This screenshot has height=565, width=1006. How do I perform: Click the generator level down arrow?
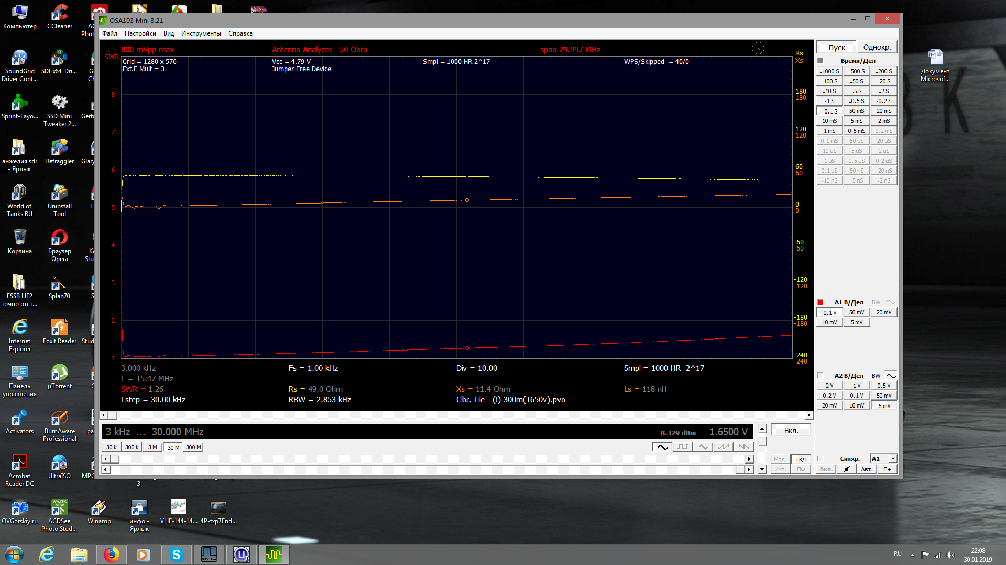tap(762, 469)
